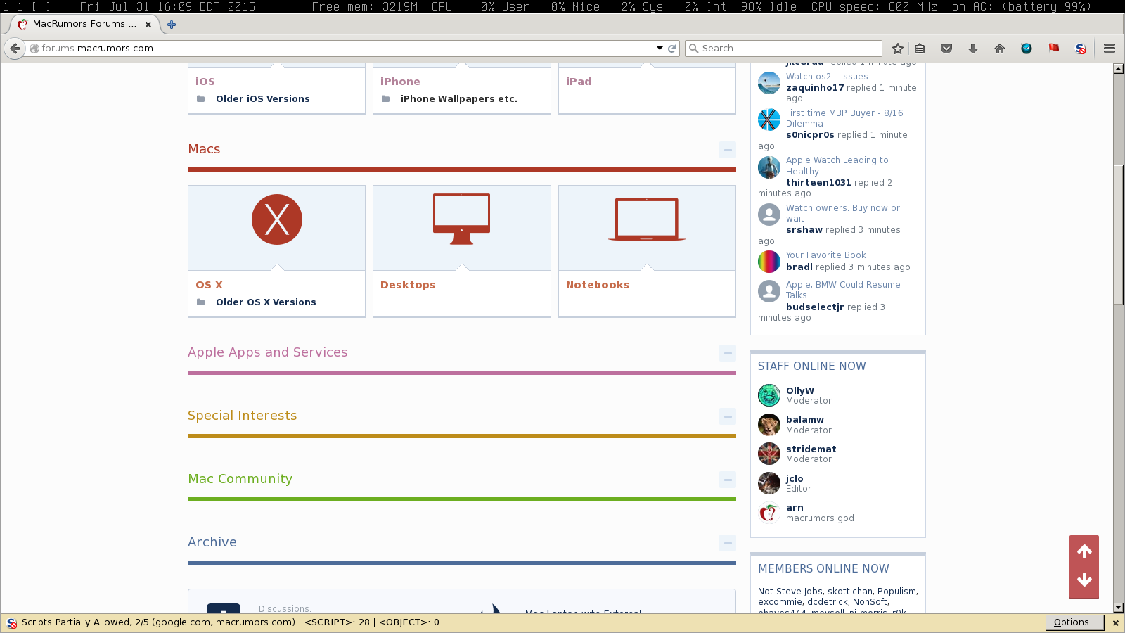
Task: Toggle the Special Interests section
Action: pos(728,416)
